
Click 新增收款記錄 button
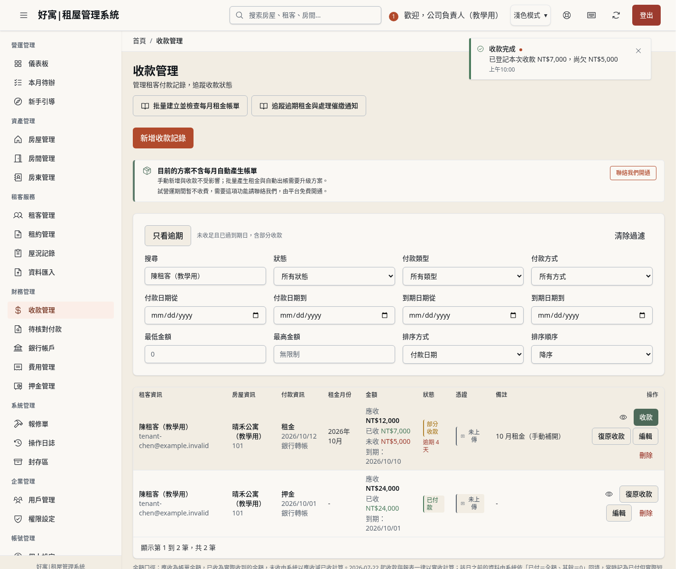click(x=163, y=138)
